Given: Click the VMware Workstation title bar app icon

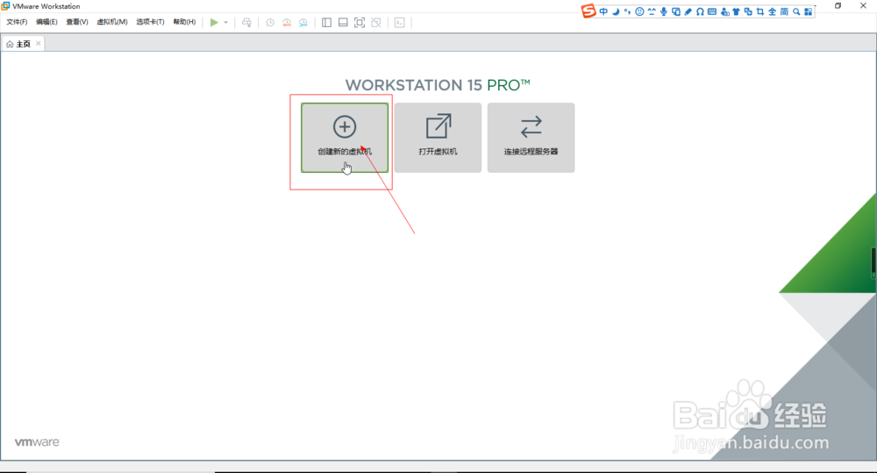Looking at the screenshot, I should pos(5,5).
